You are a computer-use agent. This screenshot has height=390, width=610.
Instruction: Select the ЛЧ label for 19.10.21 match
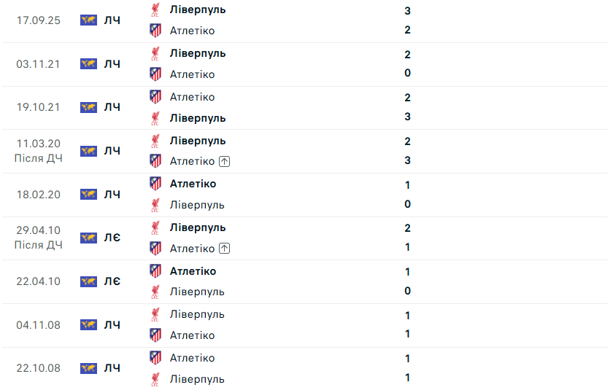click(112, 107)
